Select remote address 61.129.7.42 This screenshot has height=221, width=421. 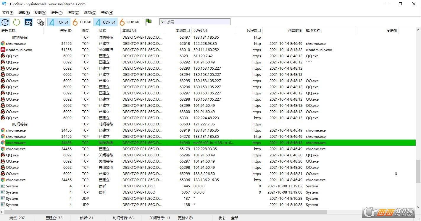click(x=203, y=56)
